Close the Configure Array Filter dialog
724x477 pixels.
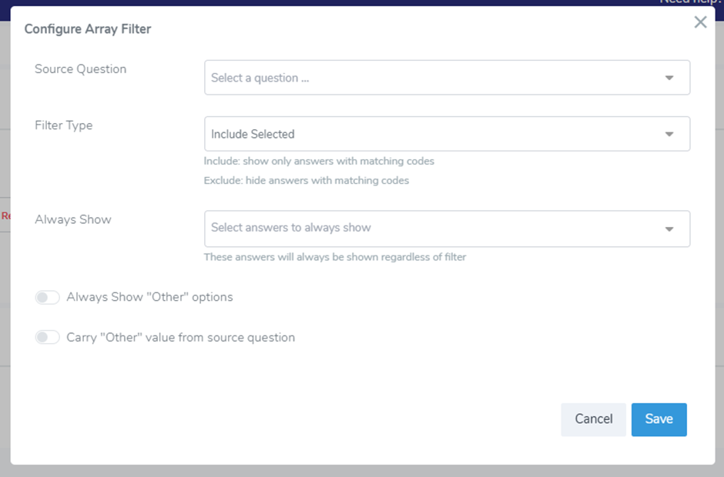click(700, 22)
